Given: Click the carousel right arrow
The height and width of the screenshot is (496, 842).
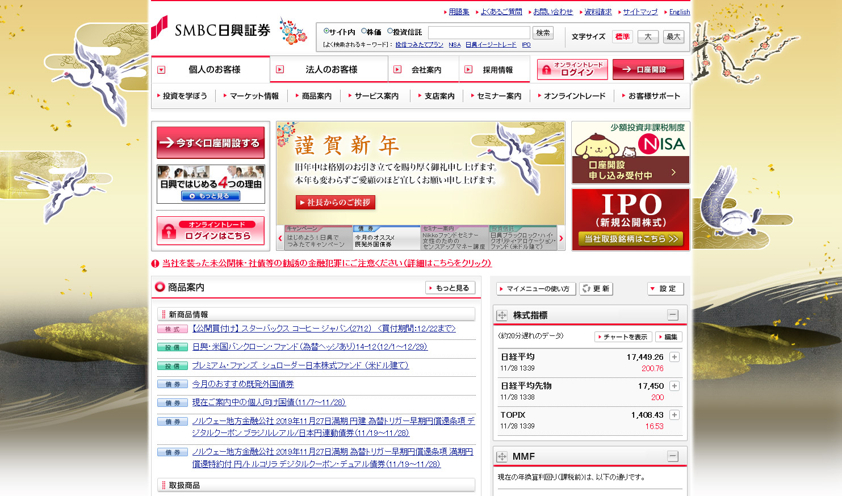Looking at the screenshot, I should tap(561, 238).
